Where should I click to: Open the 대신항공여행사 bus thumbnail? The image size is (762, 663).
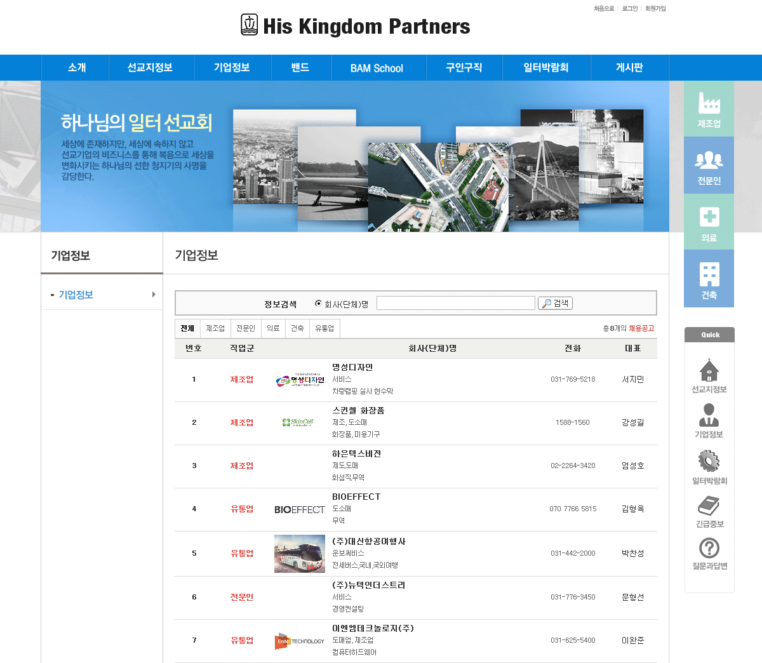click(x=300, y=554)
